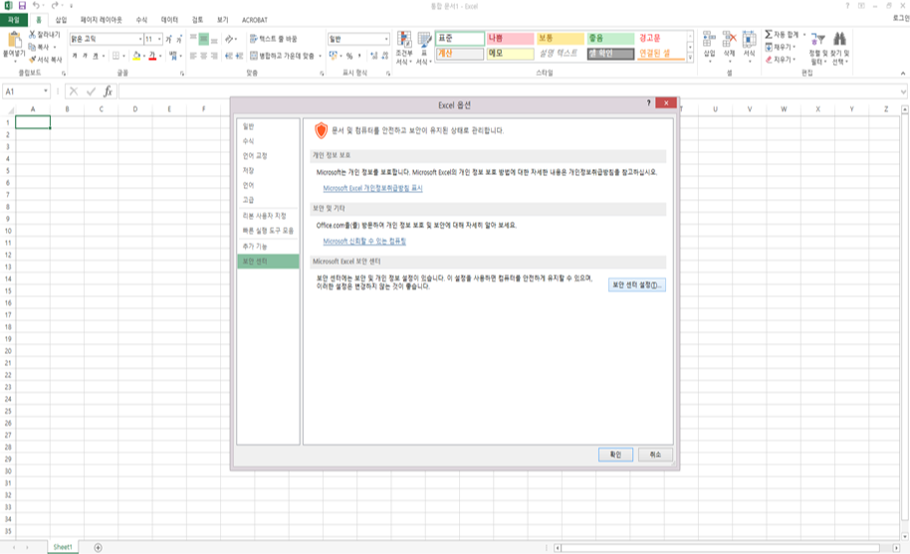Open the fill color dropdown arrow

point(144,56)
